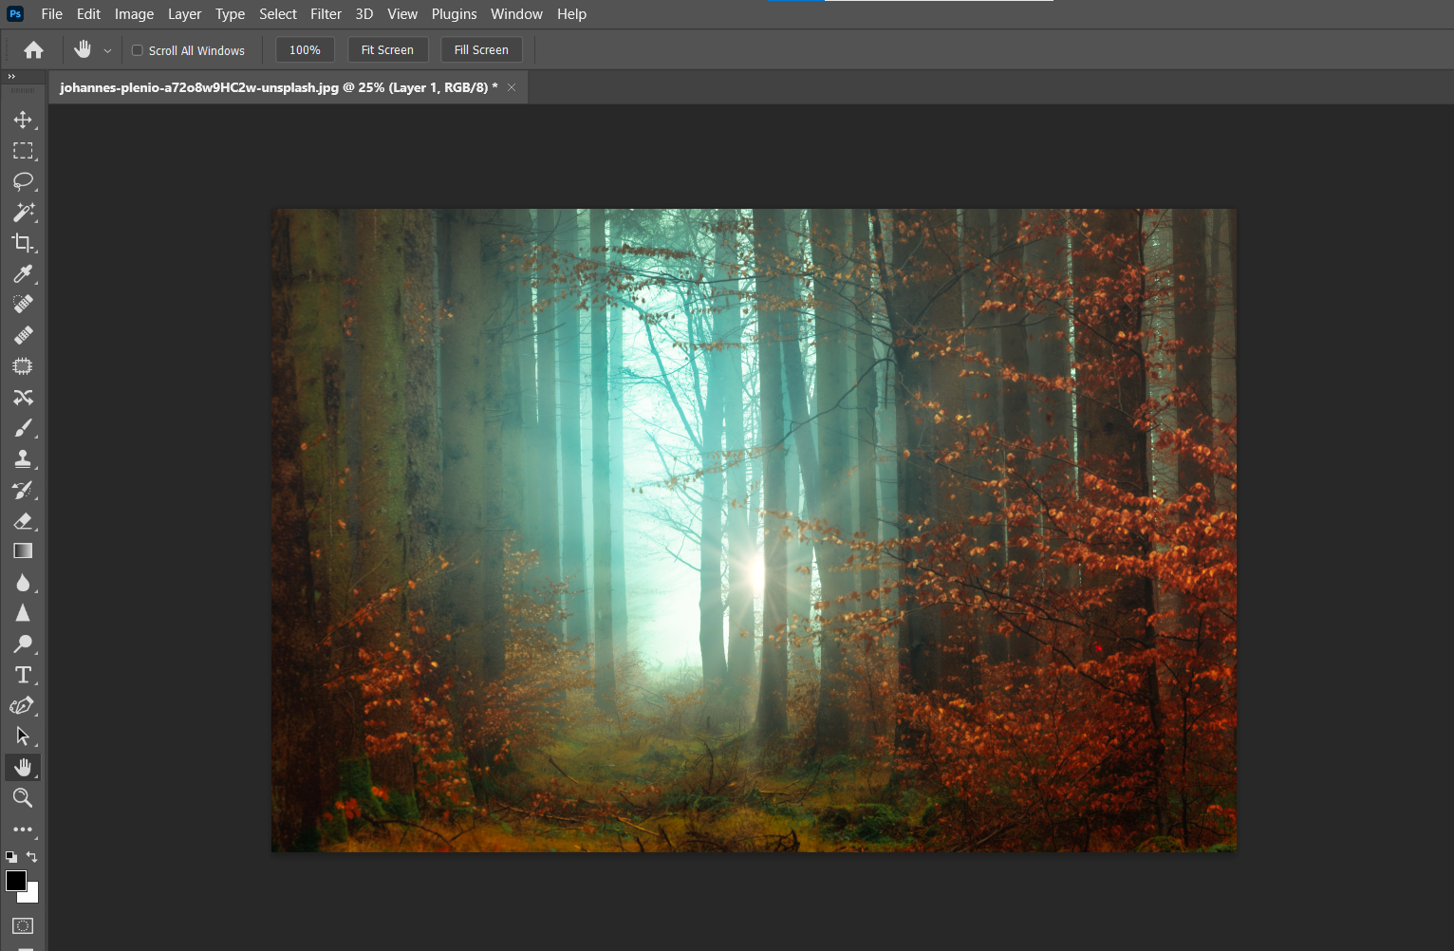The width and height of the screenshot is (1454, 951).
Task: Select the Zoom magnifier tool
Action: [23, 798]
